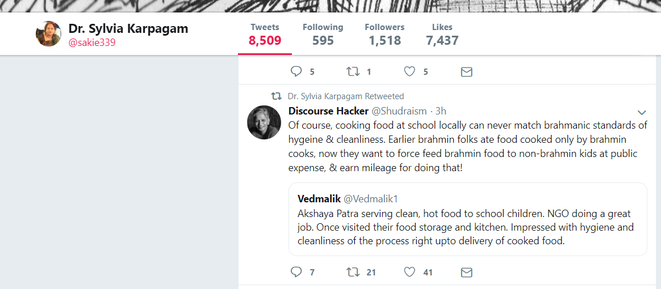Like the Discourse Hacker tweet
661x289 pixels.
(409, 272)
